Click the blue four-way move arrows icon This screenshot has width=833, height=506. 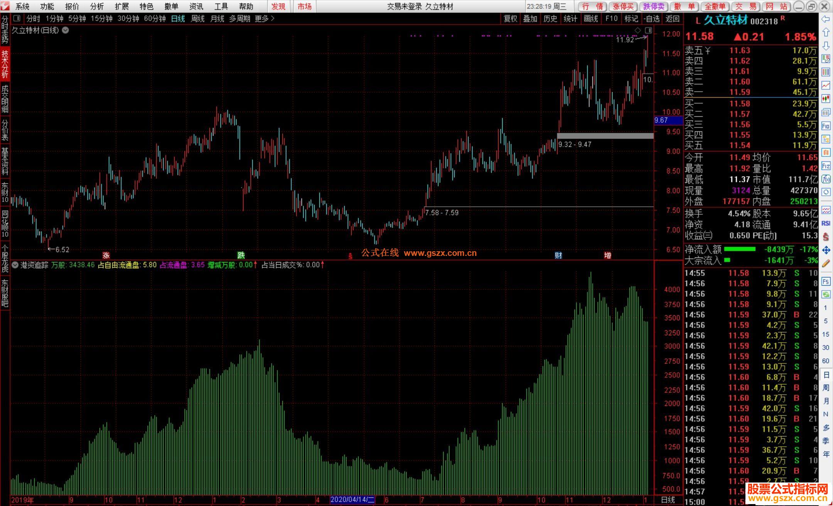826,250
